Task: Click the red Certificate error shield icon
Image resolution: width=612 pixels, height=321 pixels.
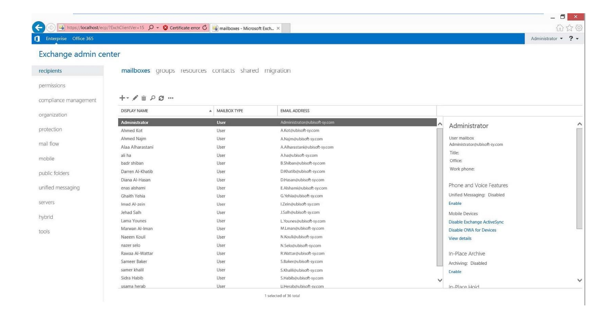Action: click(165, 28)
